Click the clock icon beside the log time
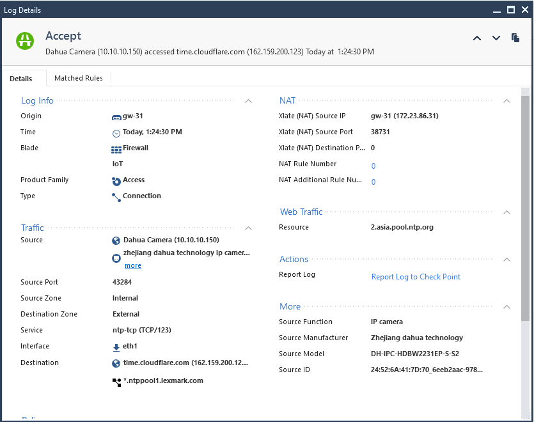The image size is (534, 422). pyautogui.click(x=116, y=132)
